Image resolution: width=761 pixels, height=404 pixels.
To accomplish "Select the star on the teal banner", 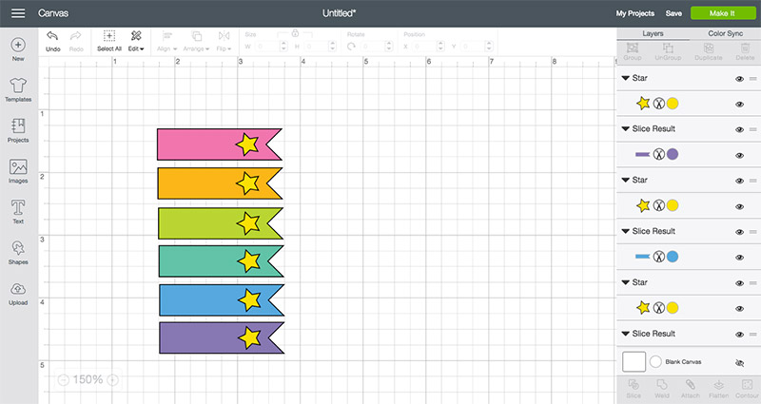I will click(x=248, y=260).
